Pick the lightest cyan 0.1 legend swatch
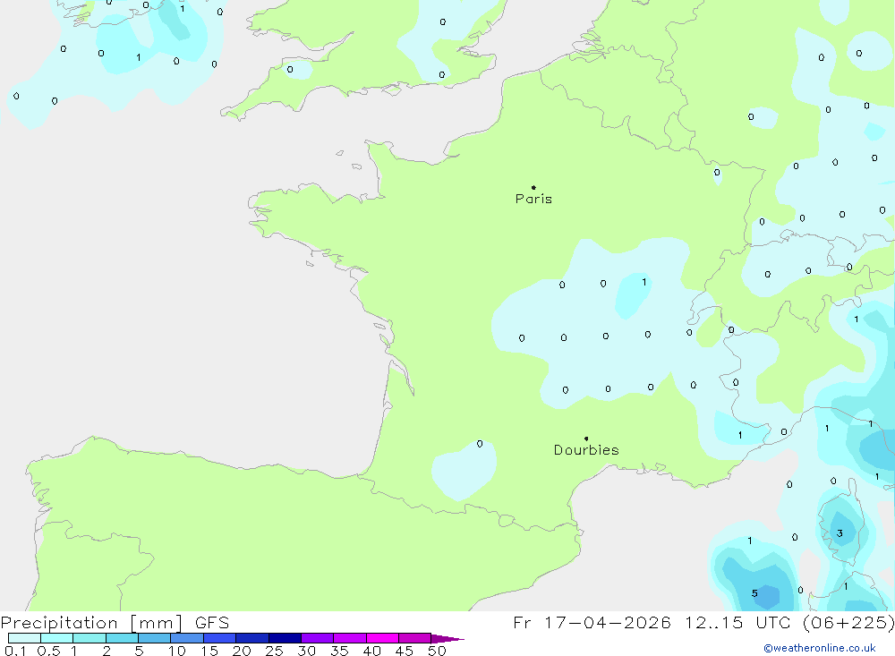The width and height of the screenshot is (895, 656). [24, 638]
